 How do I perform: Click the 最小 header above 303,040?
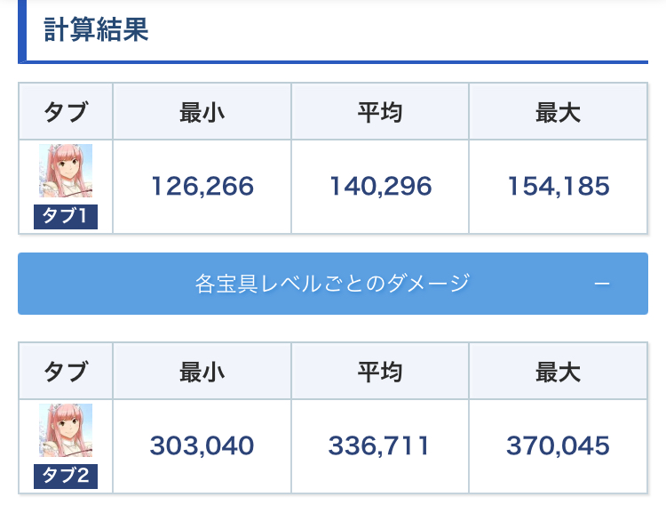pos(202,372)
